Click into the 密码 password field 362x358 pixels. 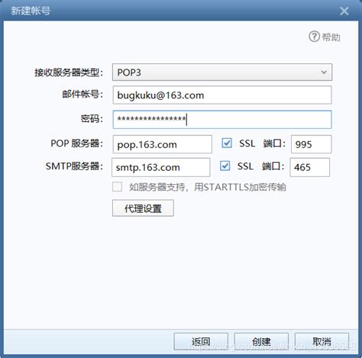pos(222,119)
